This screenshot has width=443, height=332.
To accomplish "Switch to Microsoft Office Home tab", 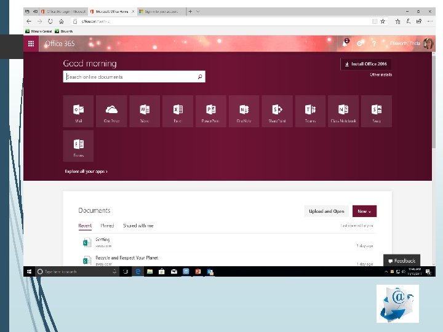I will click(x=112, y=12).
